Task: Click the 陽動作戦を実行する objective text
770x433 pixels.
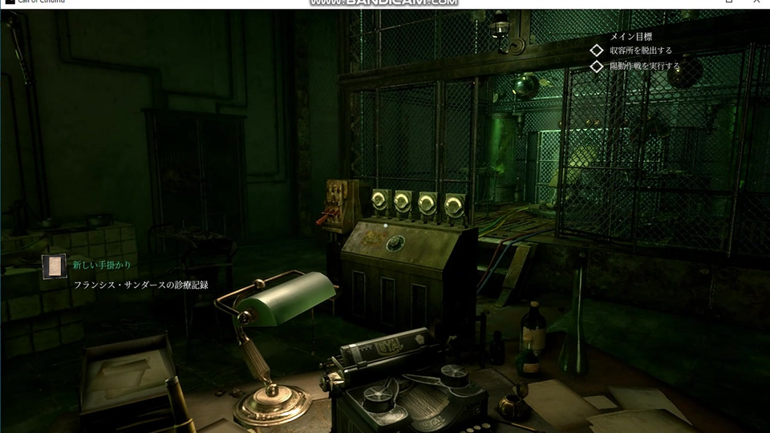Action: point(645,67)
